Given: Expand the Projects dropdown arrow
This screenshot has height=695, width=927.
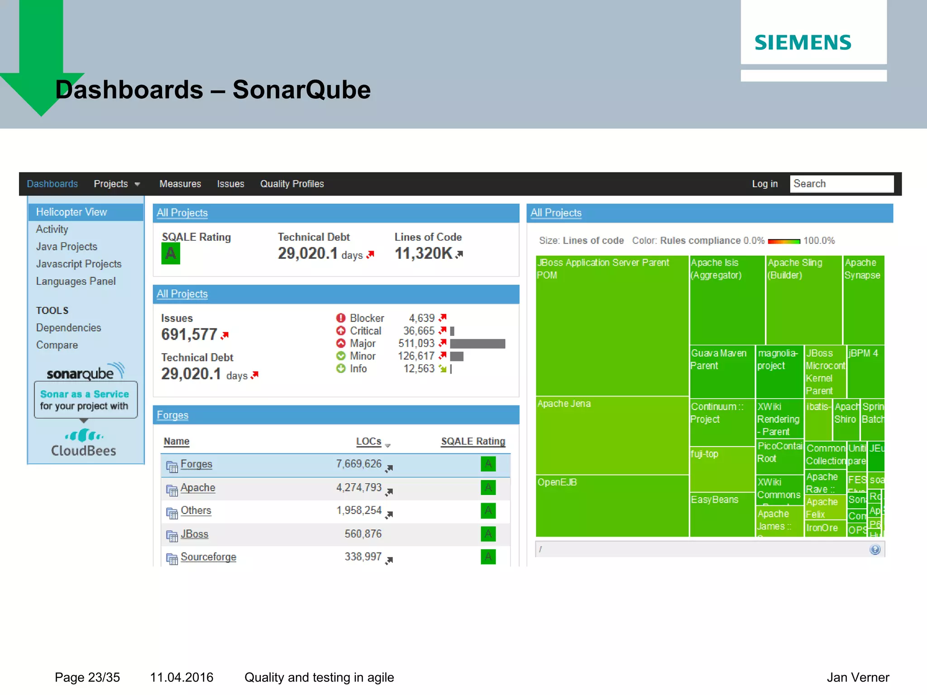Looking at the screenshot, I should click(x=137, y=184).
